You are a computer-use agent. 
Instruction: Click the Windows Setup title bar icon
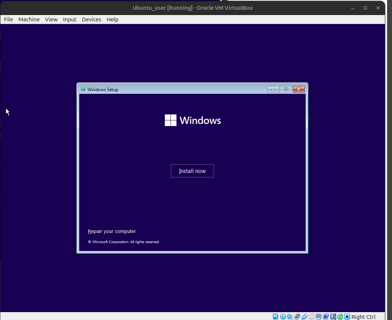[83, 89]
